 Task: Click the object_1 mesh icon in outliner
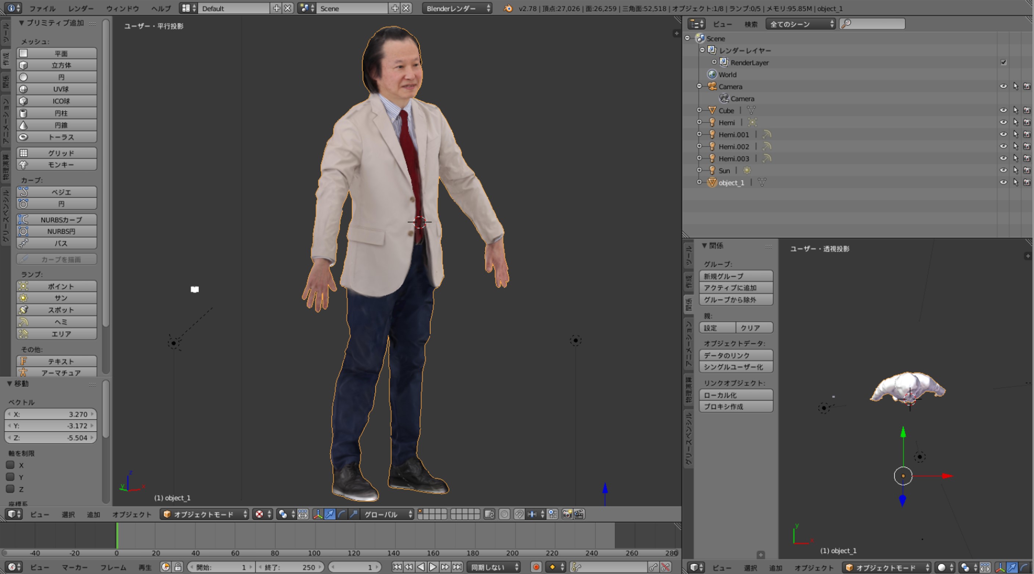pos(712,182)
